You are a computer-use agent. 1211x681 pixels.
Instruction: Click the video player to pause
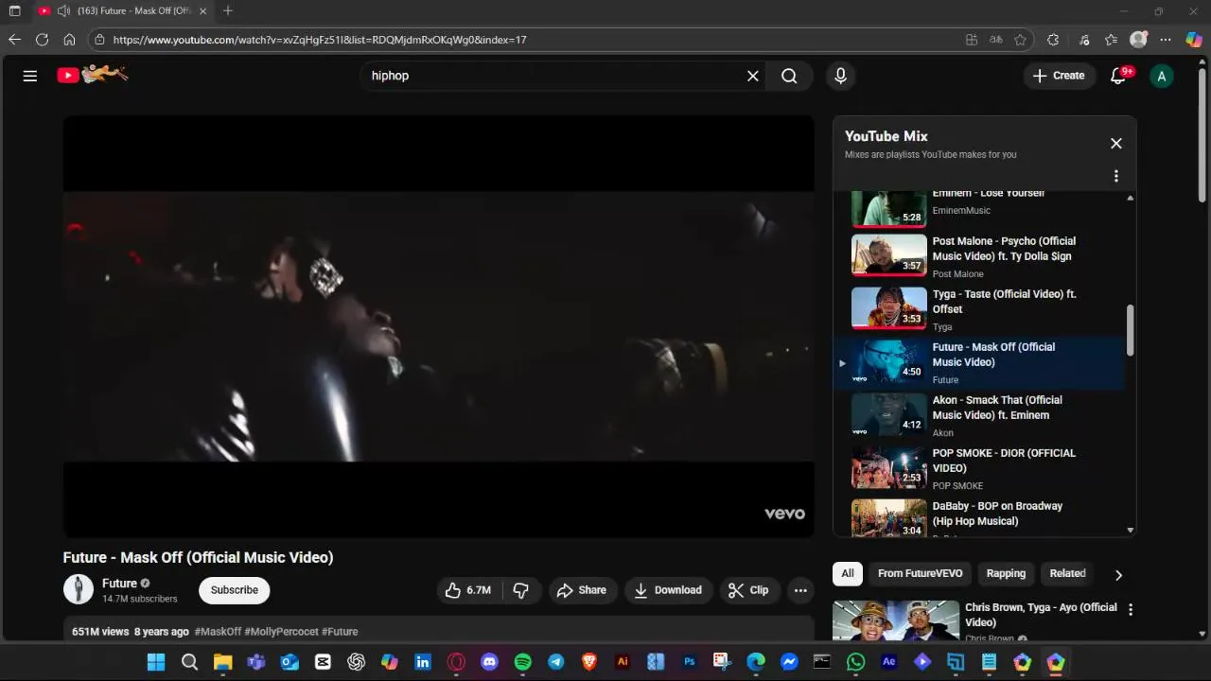click(x=439, y=326)
